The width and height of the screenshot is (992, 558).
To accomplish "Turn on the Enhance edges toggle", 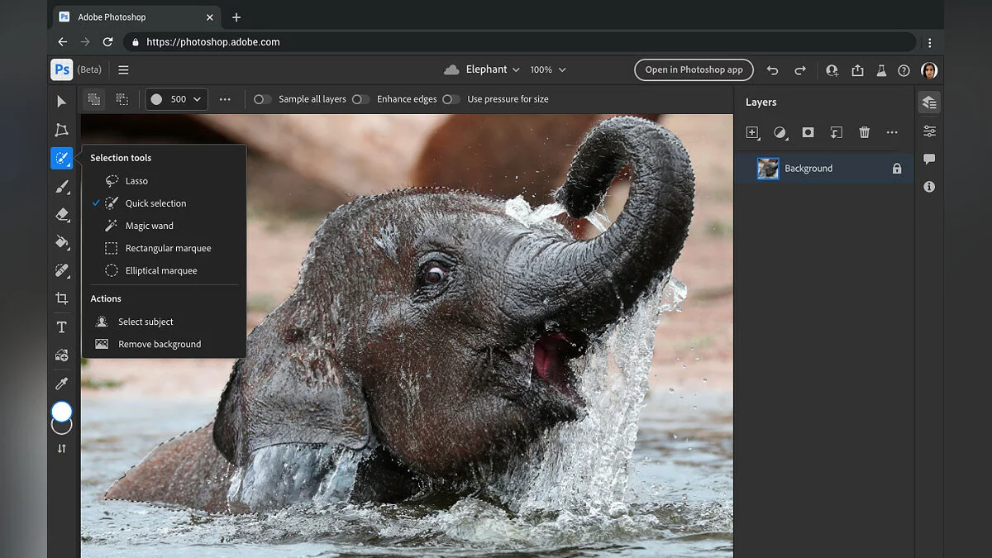I will [x=360, y=99].
